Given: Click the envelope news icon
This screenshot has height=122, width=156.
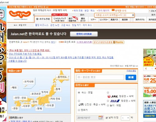Looking at the screenshot, I should point(113,10).
